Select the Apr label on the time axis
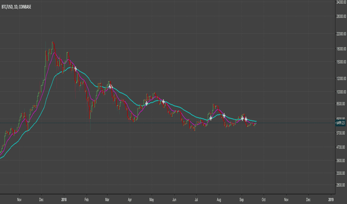 130,200
